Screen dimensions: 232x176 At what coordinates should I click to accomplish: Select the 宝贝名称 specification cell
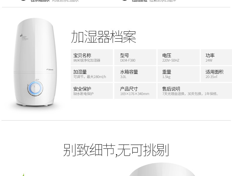(92, 57)
